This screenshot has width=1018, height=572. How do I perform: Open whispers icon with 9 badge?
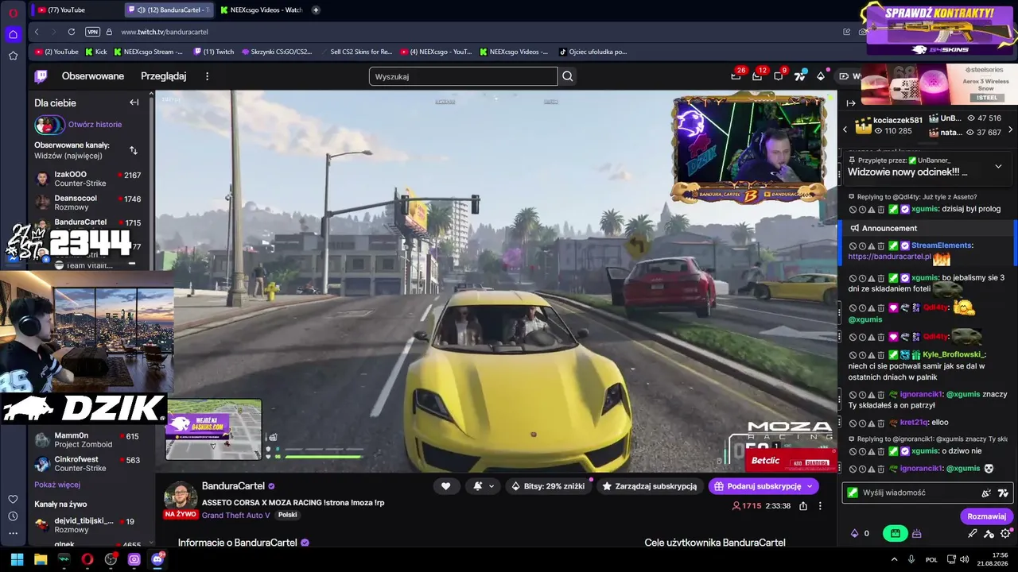tap(779, 76)
